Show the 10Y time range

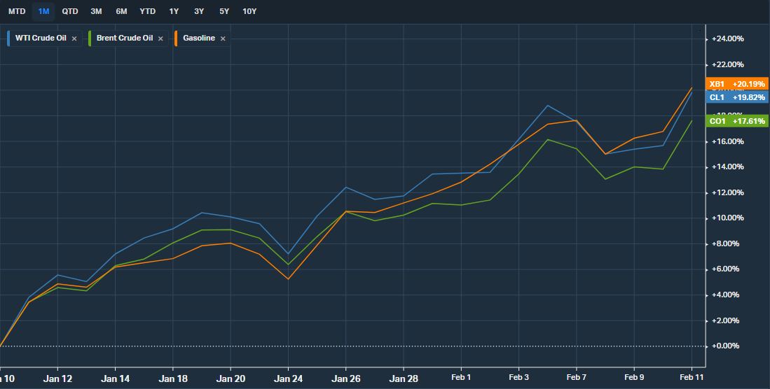tap(249, 11)
